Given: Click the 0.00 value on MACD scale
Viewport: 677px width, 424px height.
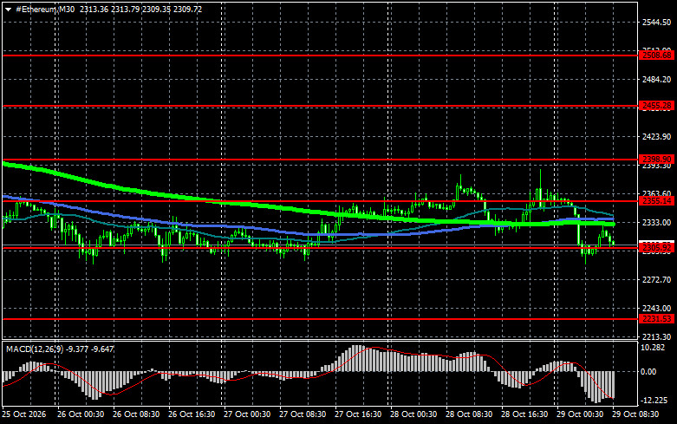Looking at the screenshot, I should click(648, 372).
